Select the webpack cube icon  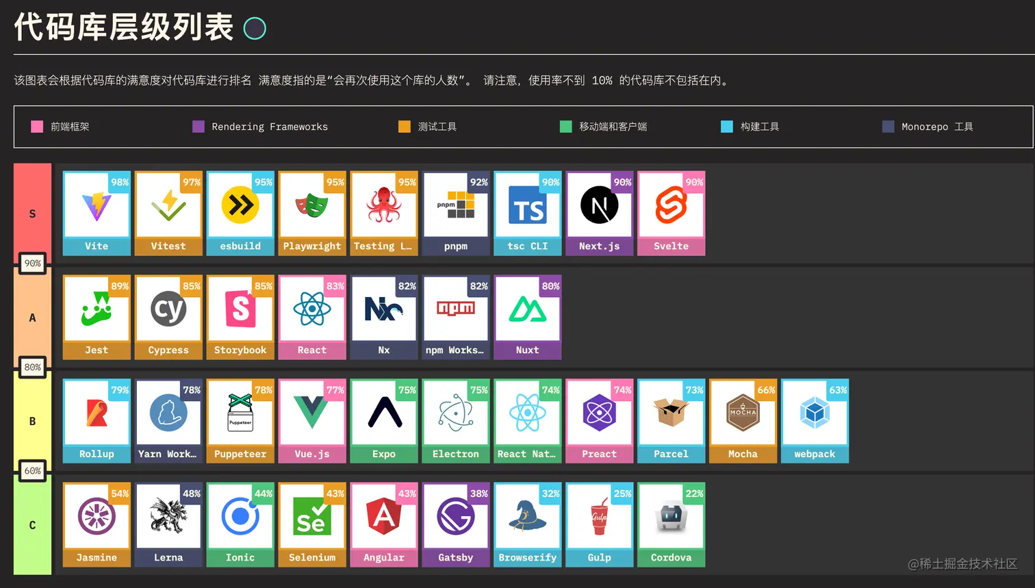(815, 411)
